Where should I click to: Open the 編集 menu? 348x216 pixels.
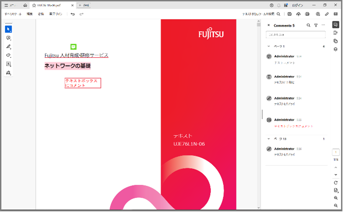(x=30, y=14)
